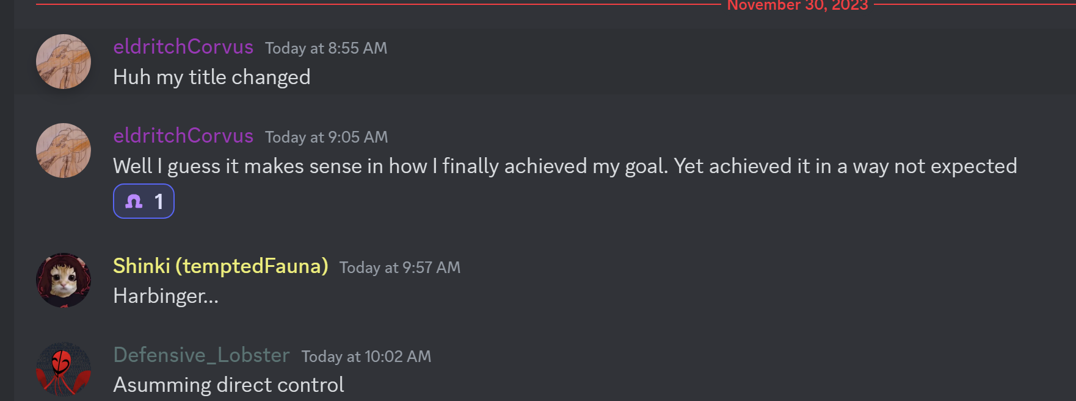Image resolution: width=1076 pixels, height=401 pixels.
Task: Click the Defensive_Lobster username
Action: (x=202, y=355)
